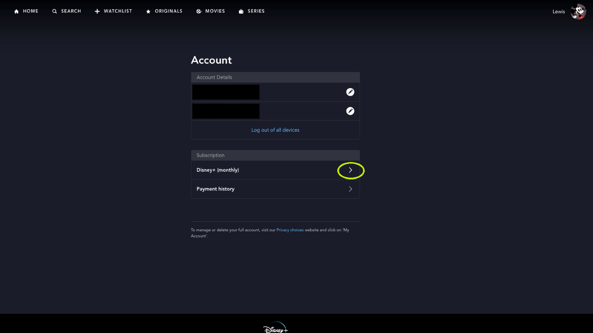
Task: Edit the password using the lower pencil icon
Action: [x=350, y=111]
